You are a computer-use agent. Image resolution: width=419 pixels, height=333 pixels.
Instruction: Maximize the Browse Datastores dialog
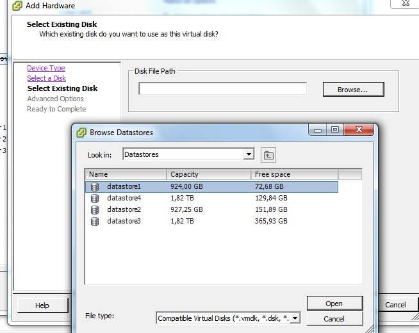point(335,130)
